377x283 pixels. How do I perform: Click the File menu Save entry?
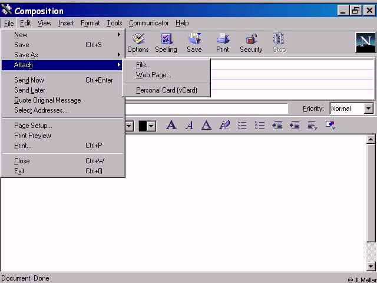[63, 45]
